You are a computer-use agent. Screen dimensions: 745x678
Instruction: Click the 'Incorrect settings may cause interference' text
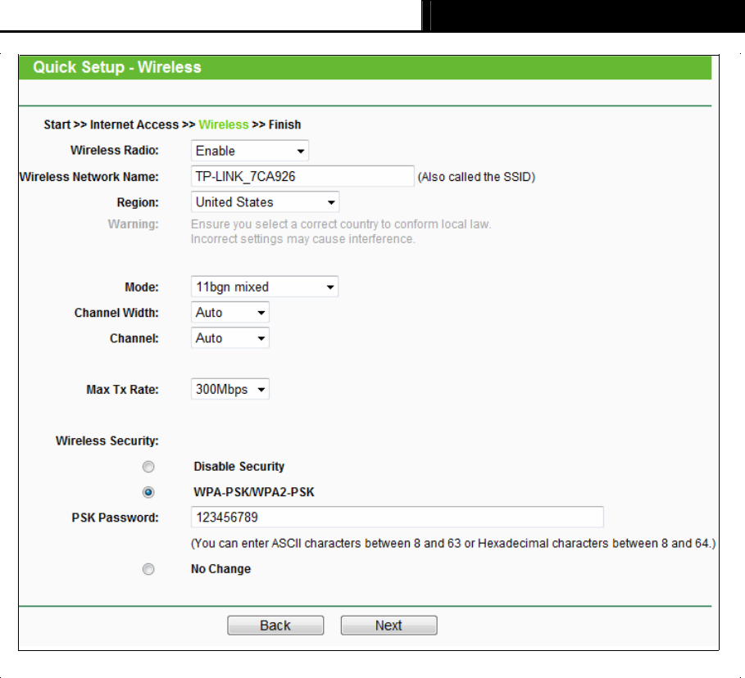[x=302, y=239]
